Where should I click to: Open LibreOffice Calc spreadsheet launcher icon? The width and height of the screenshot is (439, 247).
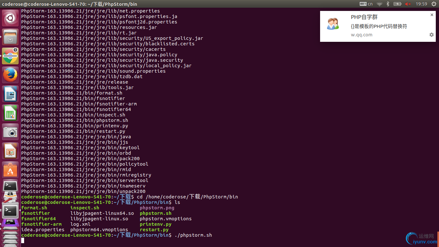point(10,113)
